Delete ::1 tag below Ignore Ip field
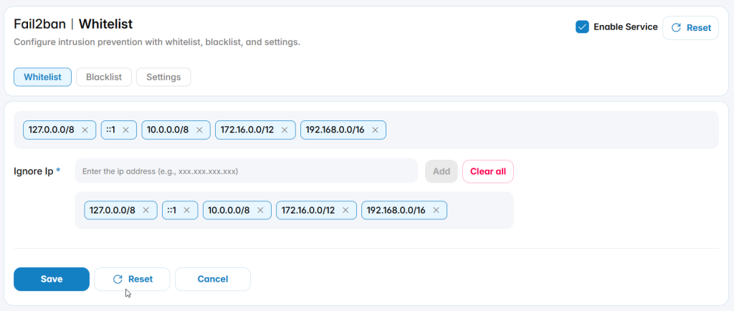 tap(187, 211)
